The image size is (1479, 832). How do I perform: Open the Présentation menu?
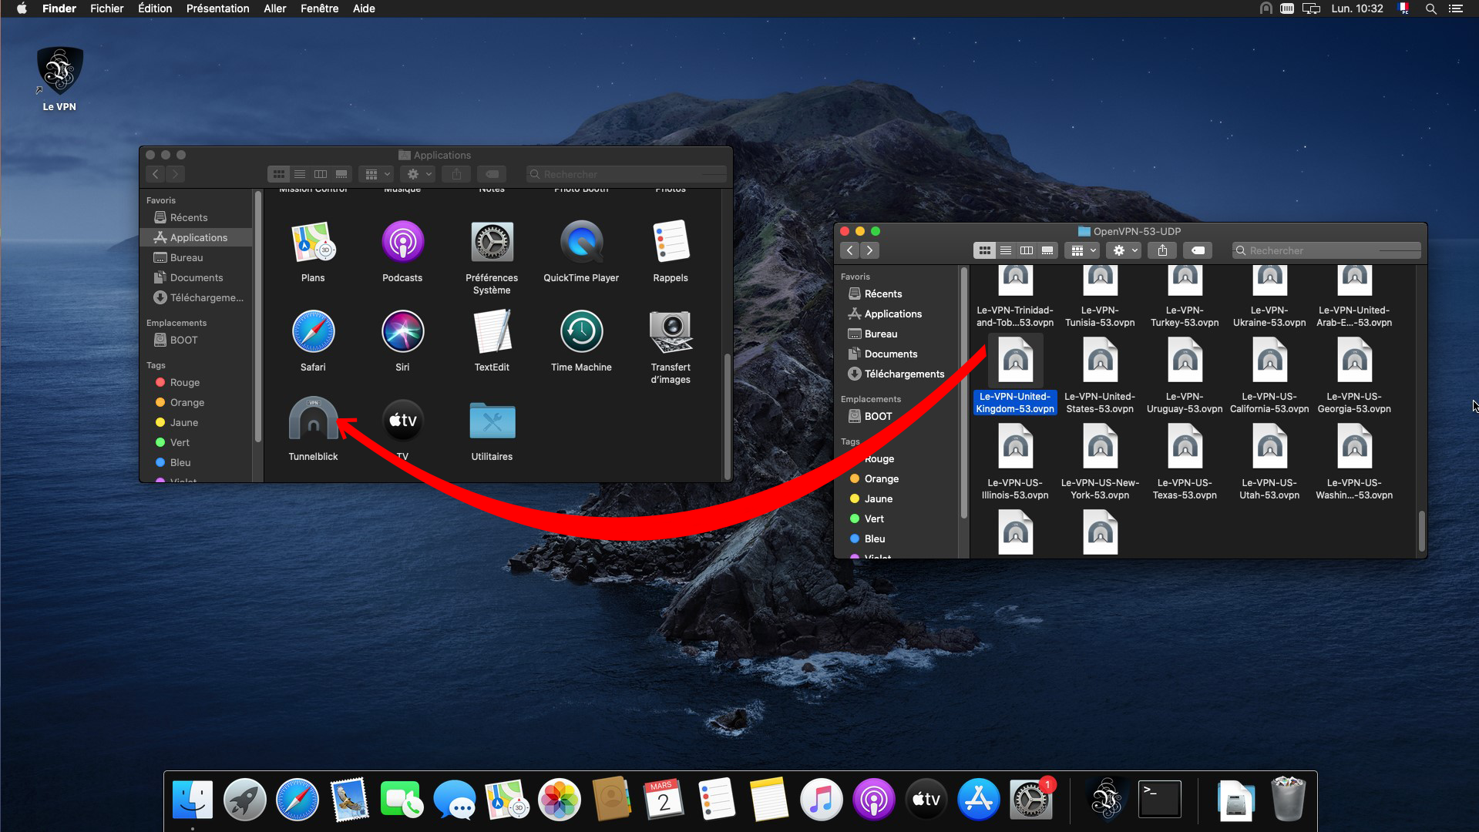pyautogui.click(x=217, y=8)
